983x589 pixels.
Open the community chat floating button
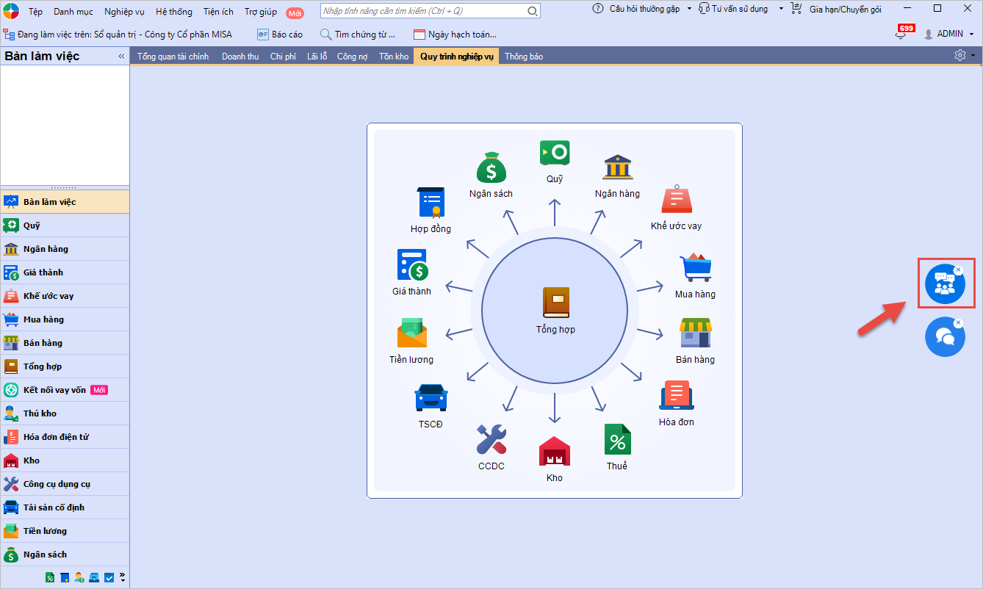pyautogui.click(x=944, y=283)
